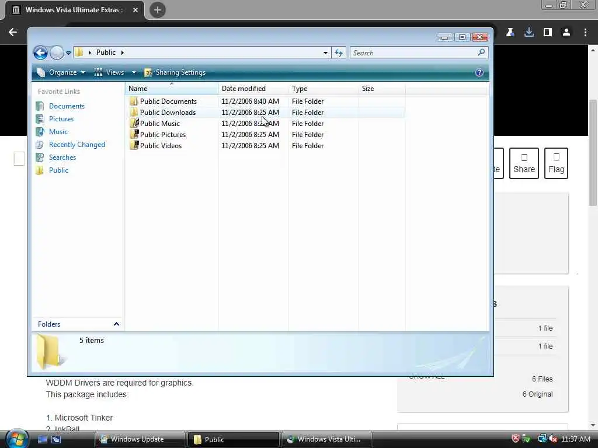Click the Views toolbar button
Image resolution: width=598 pixels, height=448 pixels.
109,72
